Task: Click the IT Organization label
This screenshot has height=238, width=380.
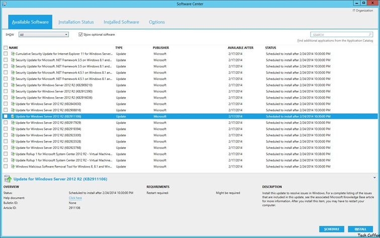Action: point(362,11)
